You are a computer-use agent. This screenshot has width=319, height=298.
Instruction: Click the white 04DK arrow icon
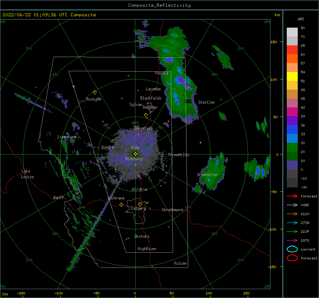292,205
